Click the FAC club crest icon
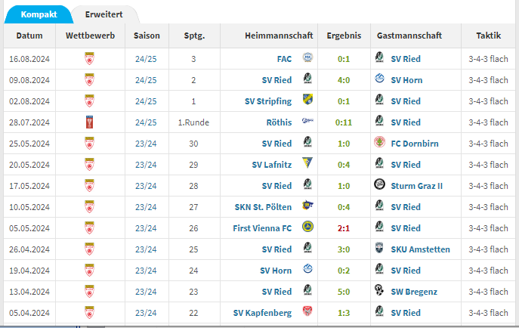 click(307, 58)
